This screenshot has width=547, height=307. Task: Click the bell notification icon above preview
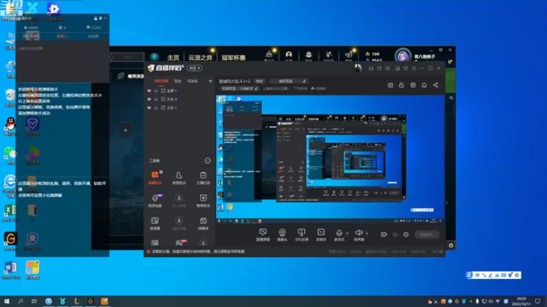(x=424, y=85)
